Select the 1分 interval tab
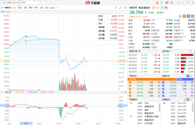This screenshot has height=125, width=195. [x=42, y=8]
